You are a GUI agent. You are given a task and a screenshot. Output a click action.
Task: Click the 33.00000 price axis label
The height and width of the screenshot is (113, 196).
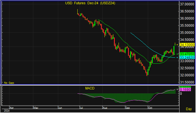pyautogui.click(x=187, y=61)
